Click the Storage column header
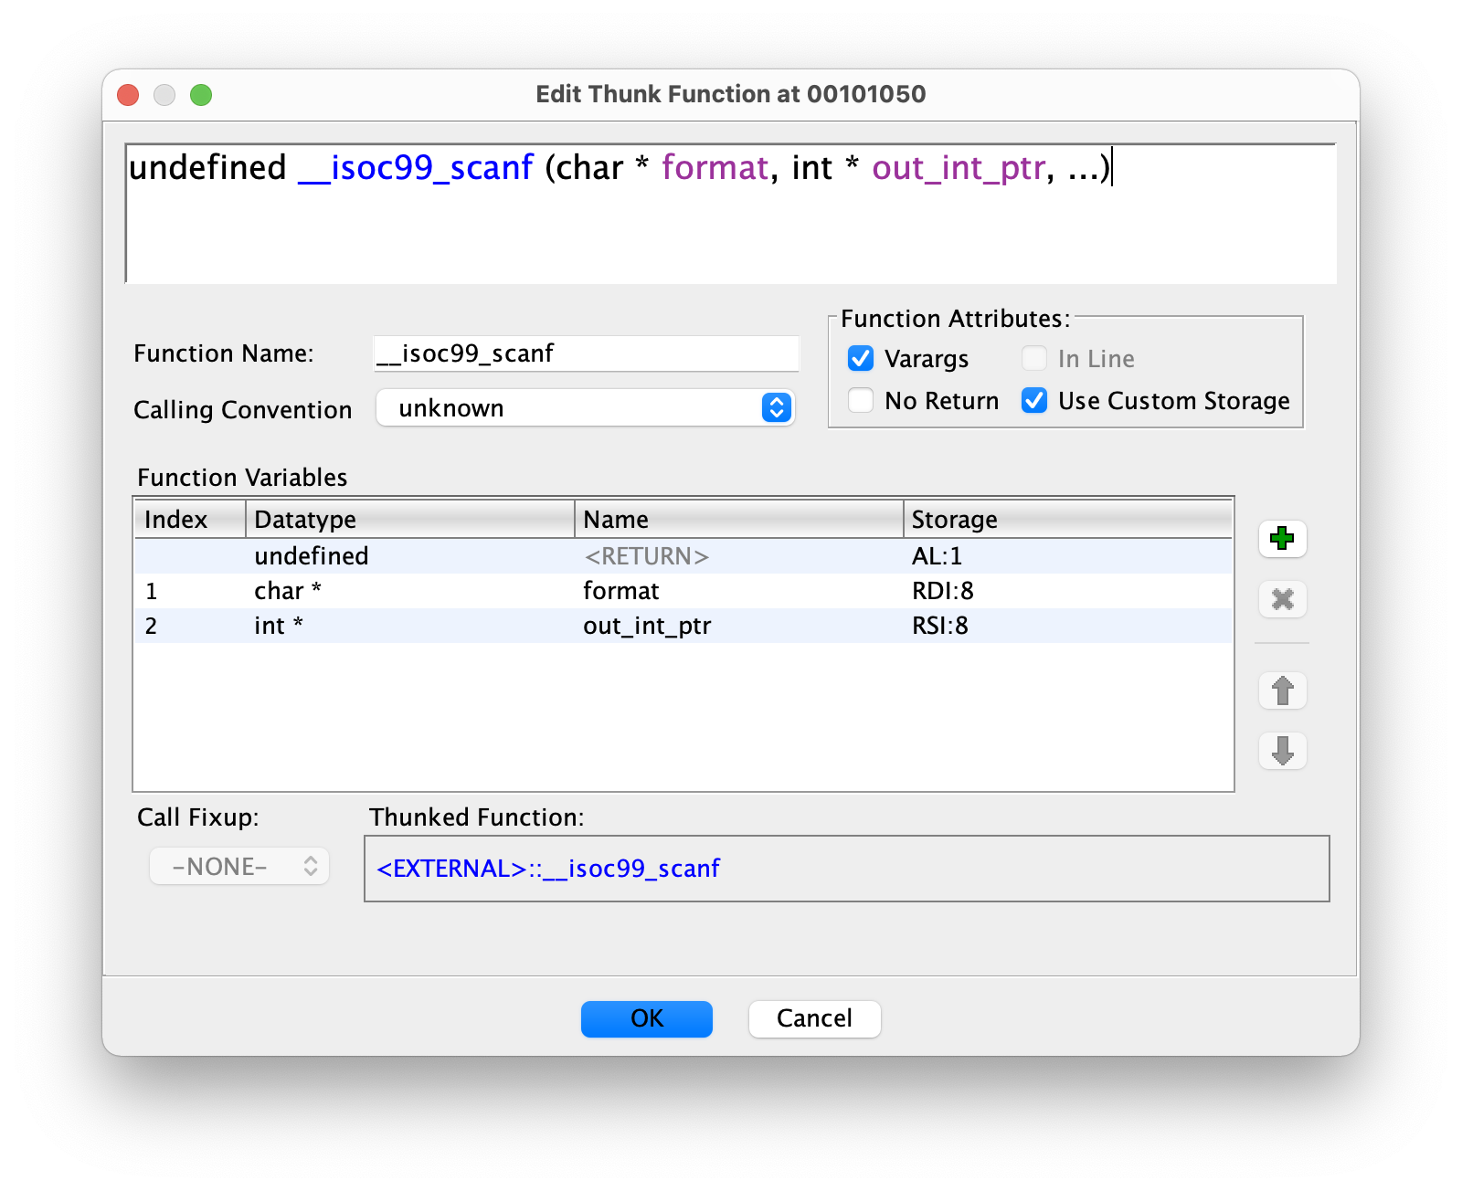Image resolution: width=1462 pixels, height=1191 pixels. [1067, 520]
